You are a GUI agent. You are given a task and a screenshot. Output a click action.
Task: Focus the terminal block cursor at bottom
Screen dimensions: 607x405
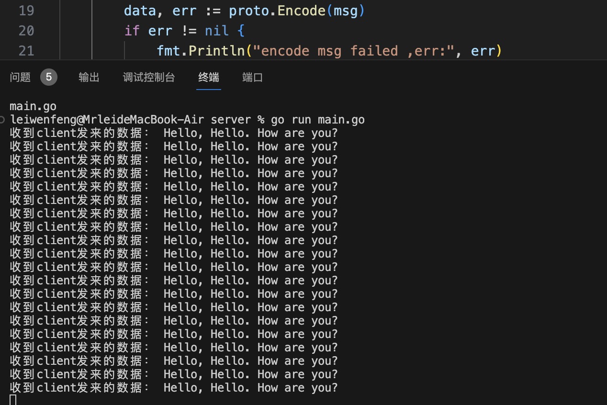click(13, 400)
